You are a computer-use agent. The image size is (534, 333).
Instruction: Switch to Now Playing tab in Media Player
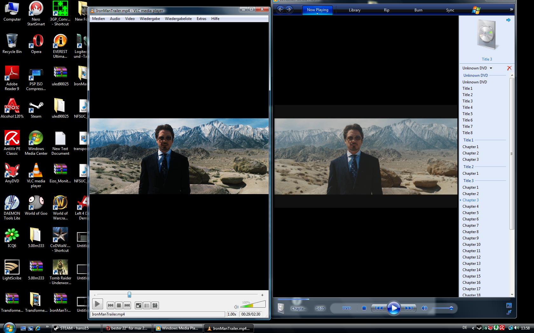(318, 10)
